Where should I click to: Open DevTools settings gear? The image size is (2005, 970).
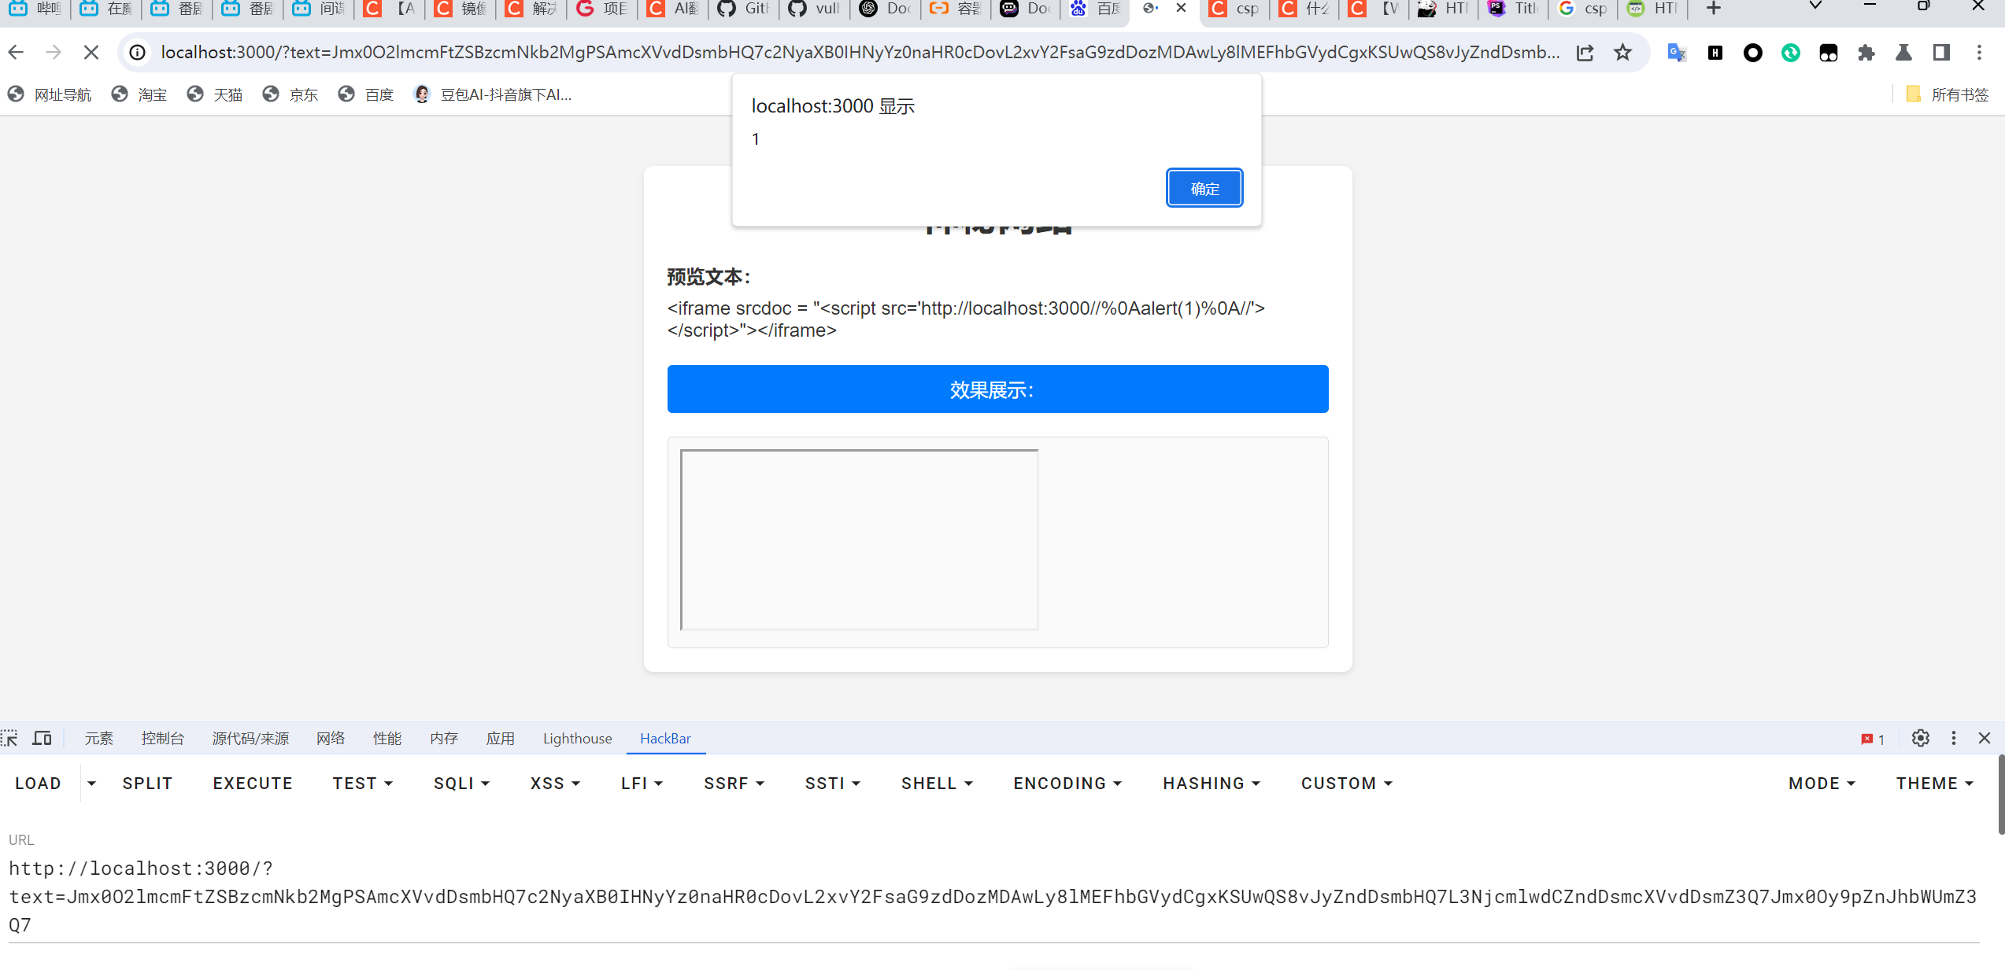pos(1921,738)
